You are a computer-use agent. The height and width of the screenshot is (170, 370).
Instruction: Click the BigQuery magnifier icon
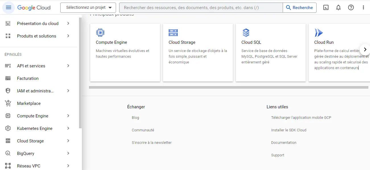pos(8,154)
